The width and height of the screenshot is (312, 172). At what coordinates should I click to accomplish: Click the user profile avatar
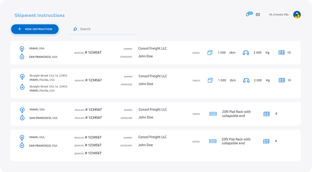[x=297, y=15]
